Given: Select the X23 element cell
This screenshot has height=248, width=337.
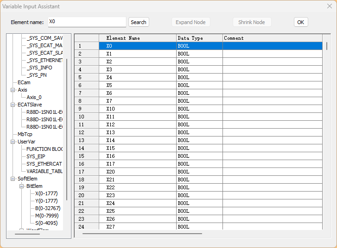Looking at the screenshot, I should click(x=138, y=195).
